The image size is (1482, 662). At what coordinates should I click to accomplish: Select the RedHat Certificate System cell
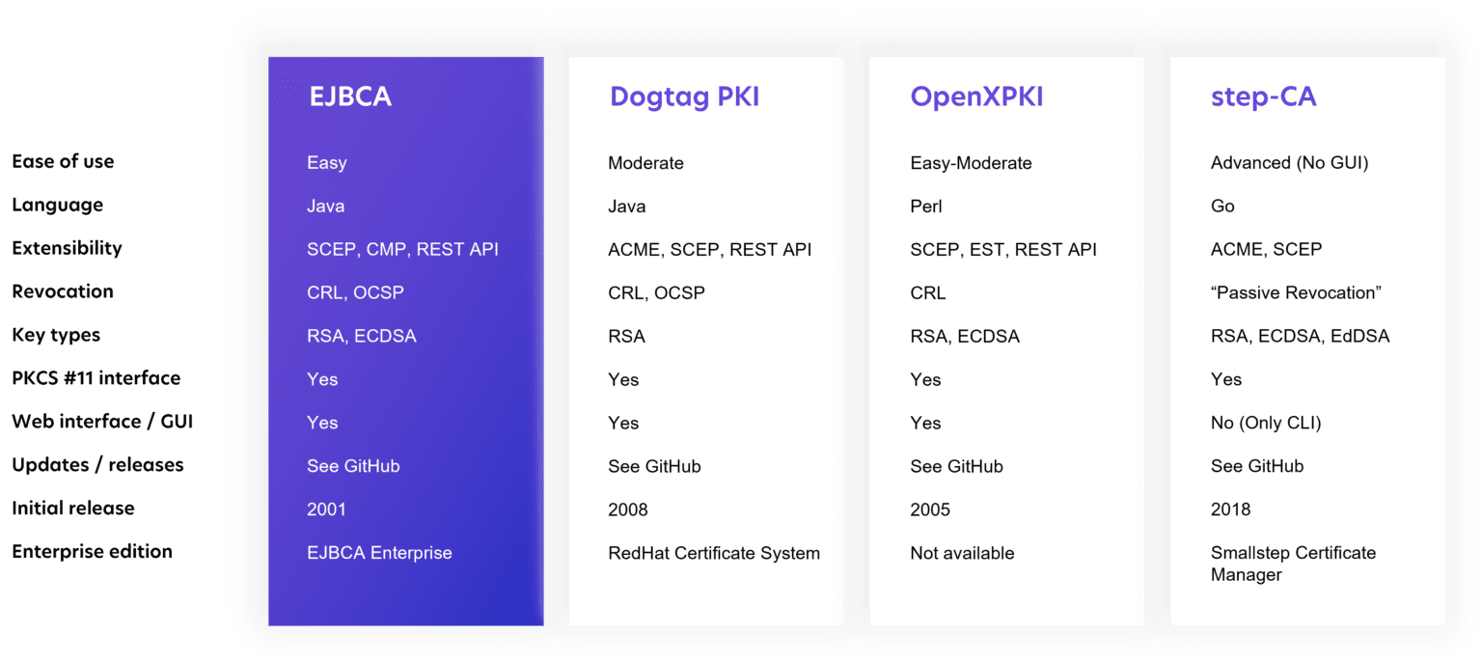click(713, 553)
